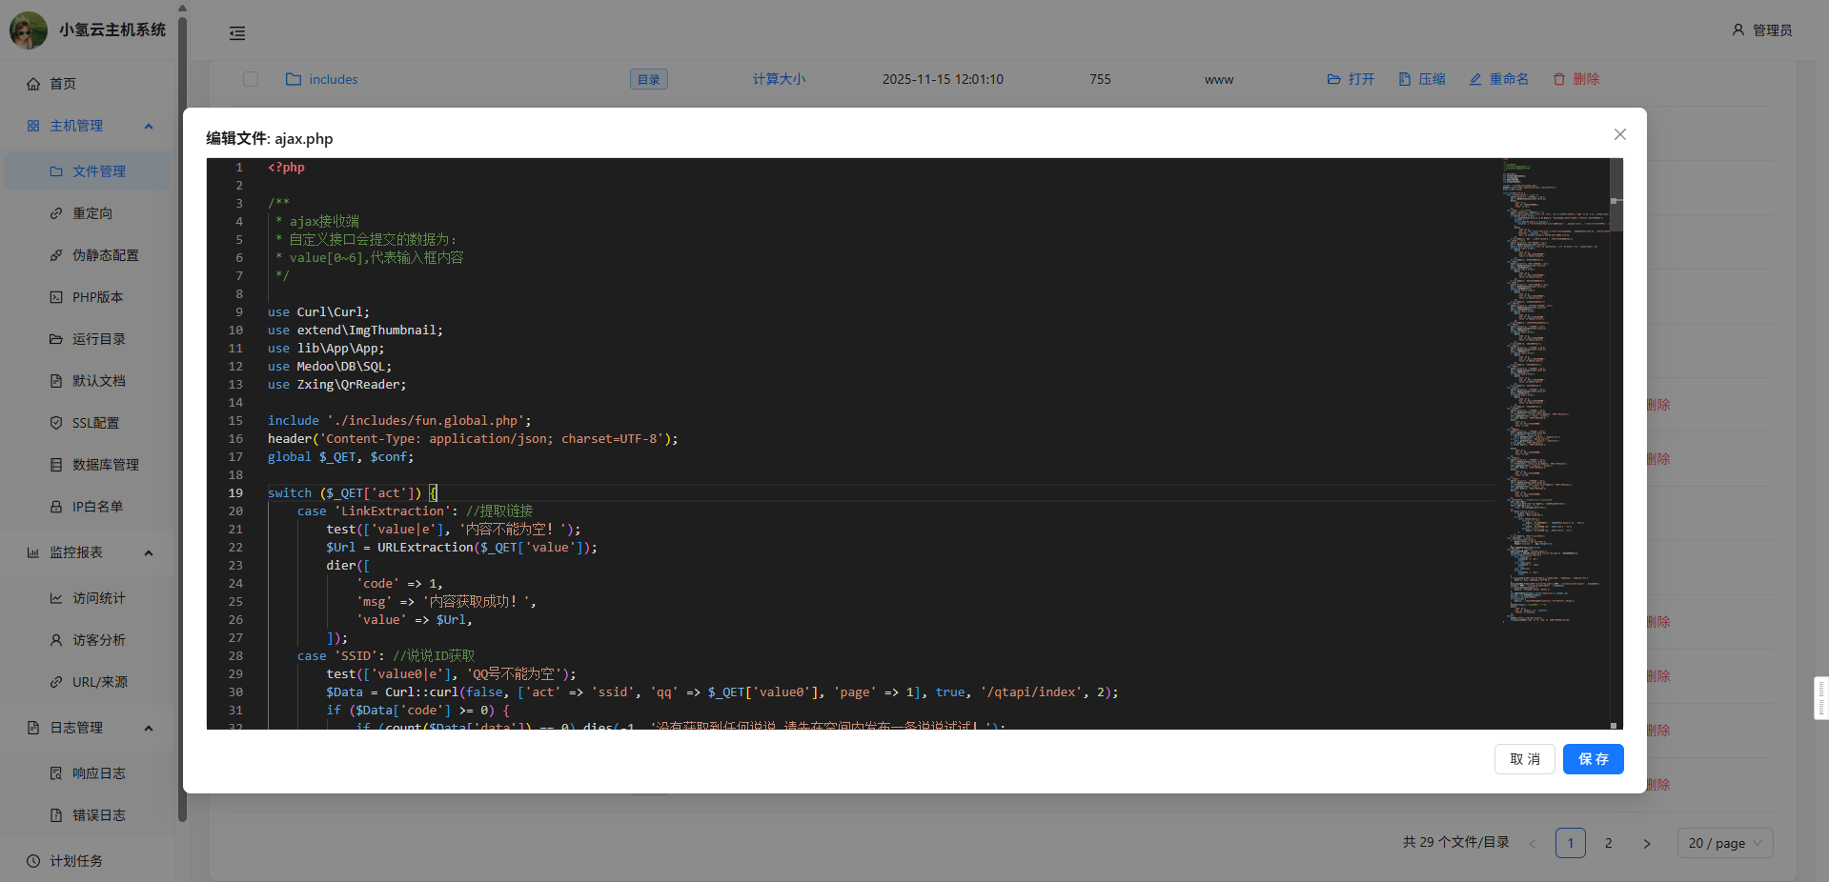This screenshot has height=882, width=1829.
Task: Click 计算大小 for includes folder
Action: pyautogui.click(x=779, y=79)
